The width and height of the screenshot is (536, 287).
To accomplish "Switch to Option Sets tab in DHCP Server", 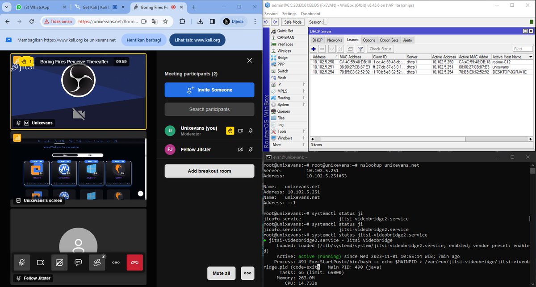I will [x=389, y=40].
